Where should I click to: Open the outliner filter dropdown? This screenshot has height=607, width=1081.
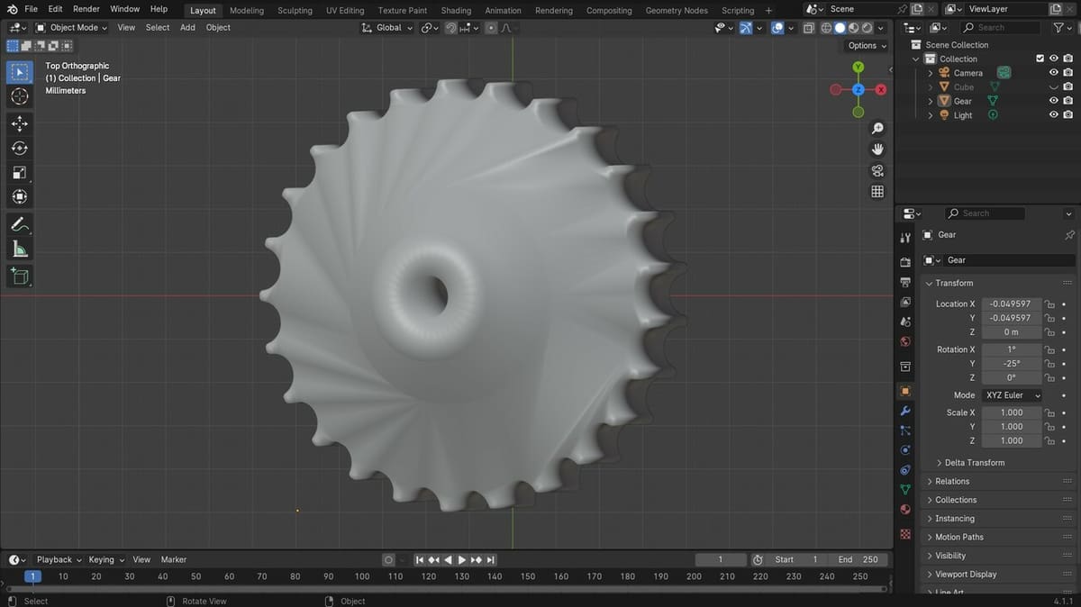pos(1063,28)
